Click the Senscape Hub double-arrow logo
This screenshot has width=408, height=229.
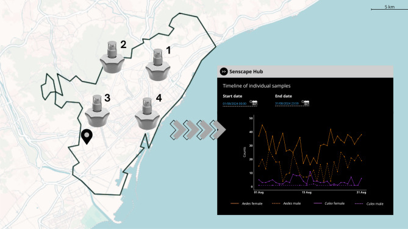pyautogui.click(x=223, y=71)
